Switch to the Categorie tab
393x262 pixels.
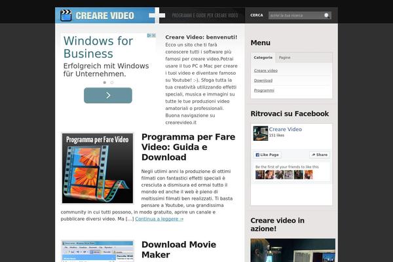[263, 58]
